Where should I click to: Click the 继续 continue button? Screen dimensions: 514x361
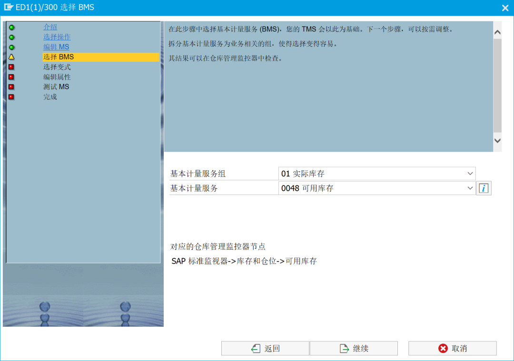click(x=354, y=348)
